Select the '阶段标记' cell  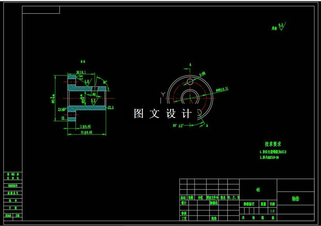coord(249,204)
